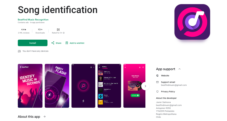Show next screenshots with carousel arrow
227x121 pixels.
[x=145, y=86]
